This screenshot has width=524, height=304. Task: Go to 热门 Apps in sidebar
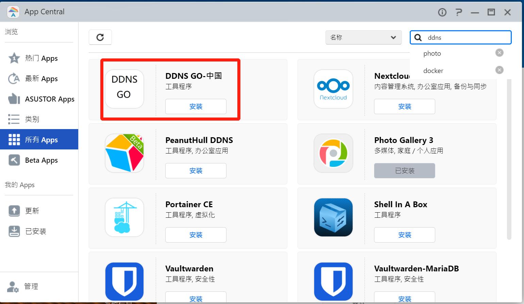tap(39, 58)
